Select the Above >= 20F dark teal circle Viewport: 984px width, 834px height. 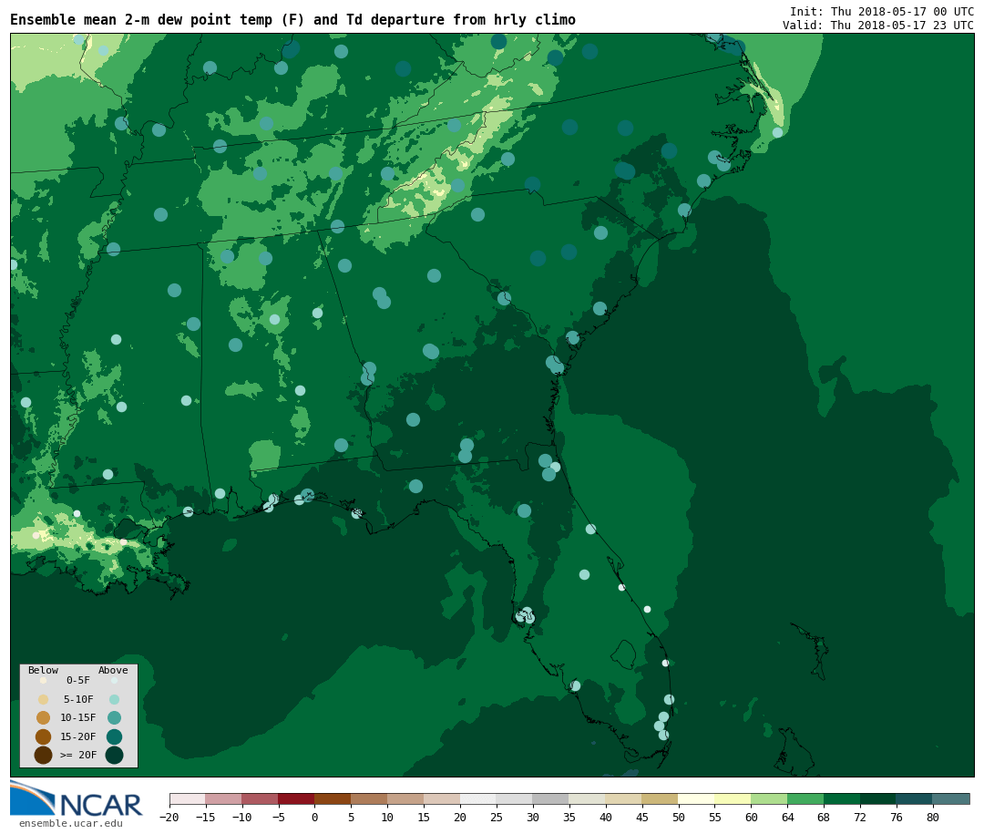pyautogui.click(x=114, y=755)
